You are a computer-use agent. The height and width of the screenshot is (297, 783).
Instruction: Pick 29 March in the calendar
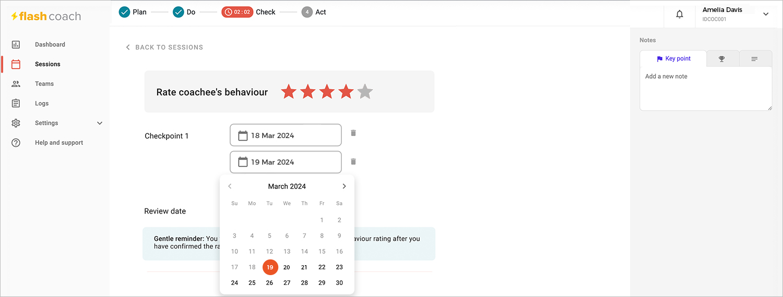pyautogui.click(x=322, y=283)
